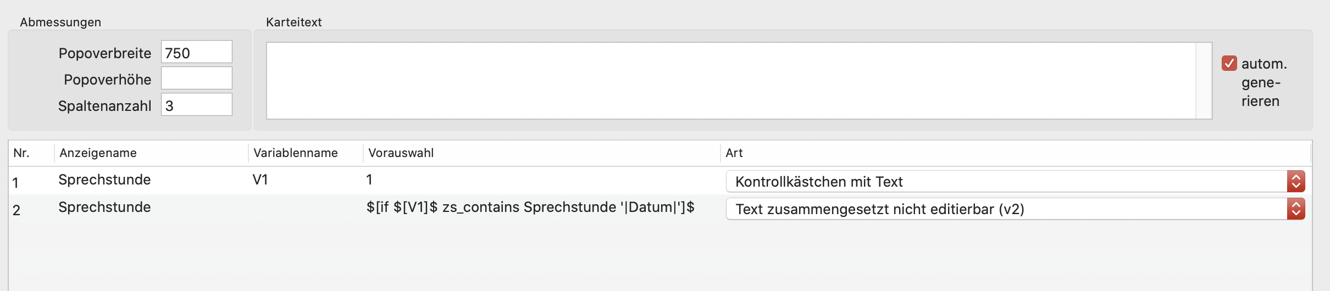Select the second Sprechstunde row name

coord(104,208)
